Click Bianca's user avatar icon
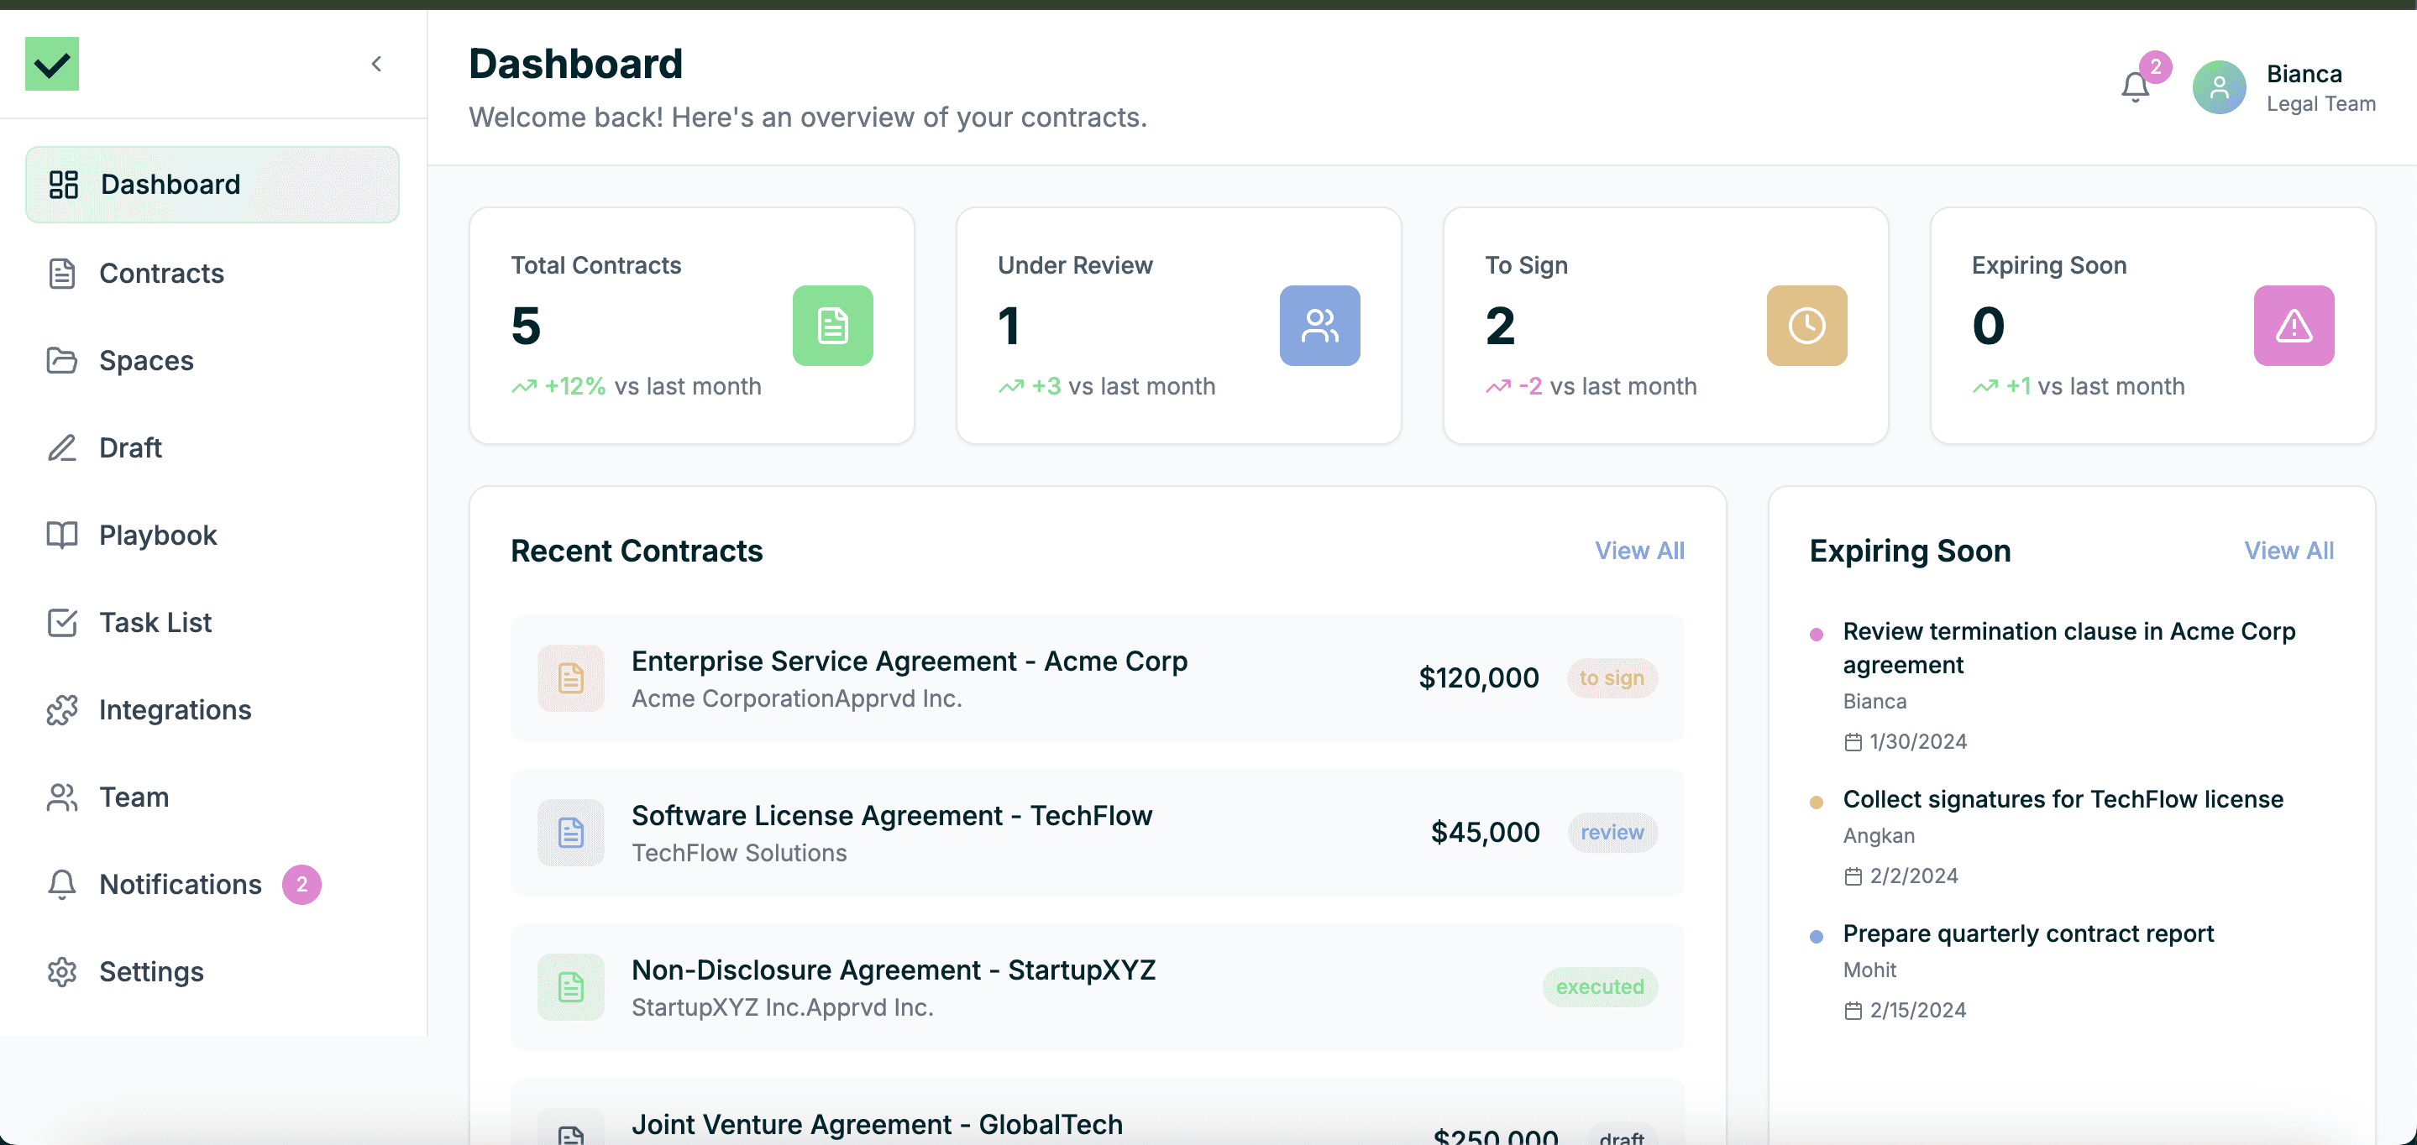Image resolution: width=2417 pixels, height=1145 pixels. coord(2218,88)
